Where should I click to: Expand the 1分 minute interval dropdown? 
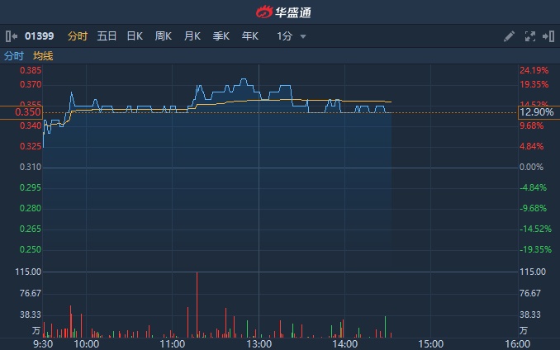tap(303, 37)
